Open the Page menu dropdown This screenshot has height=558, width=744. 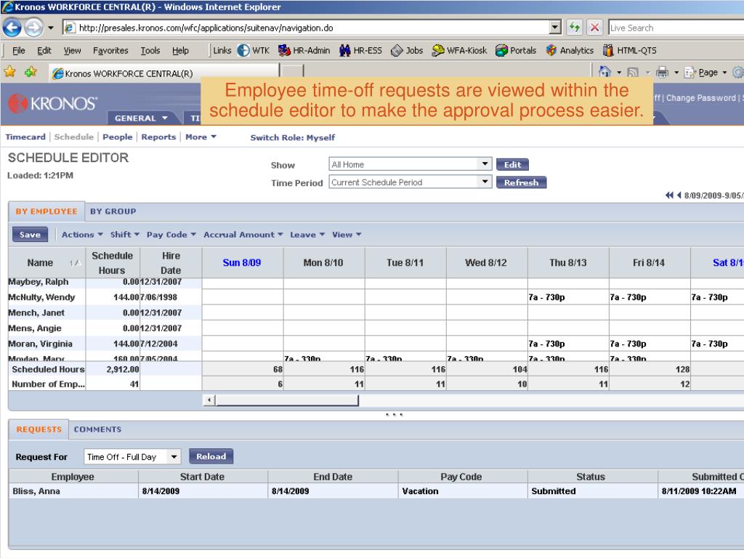pos(705,73)
